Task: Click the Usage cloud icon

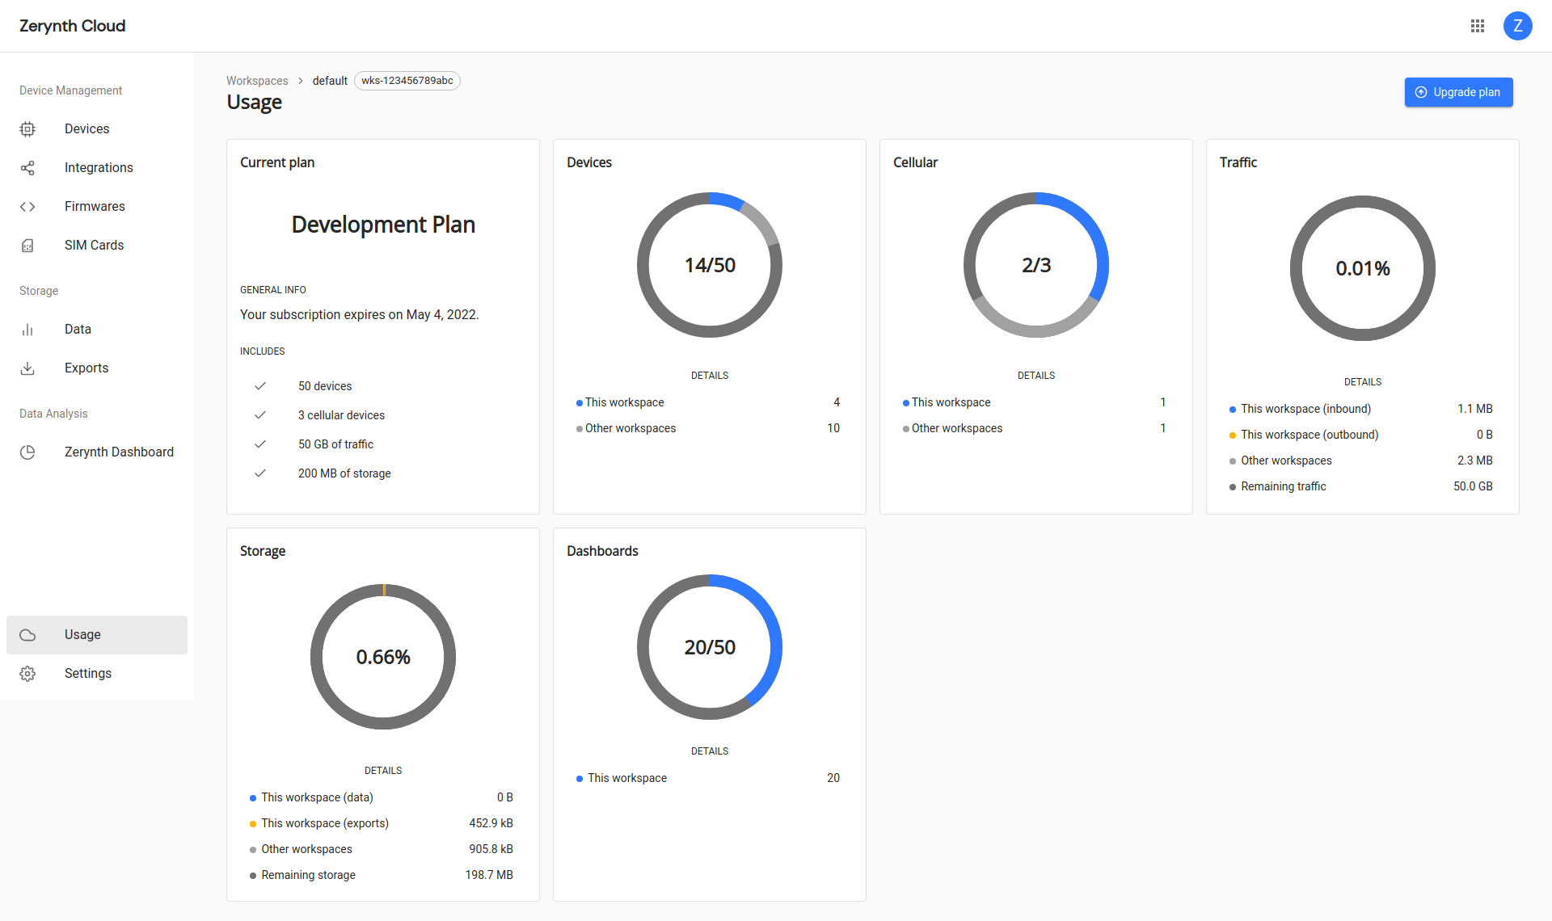Action: tap(27, 635)
